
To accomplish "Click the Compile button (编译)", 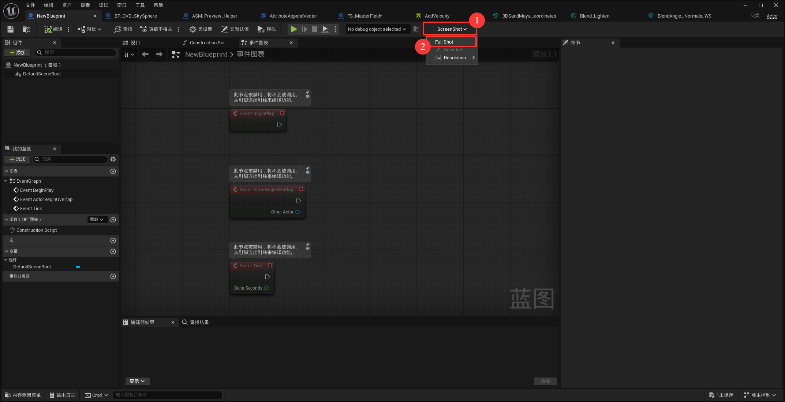I will pos(53,29).
